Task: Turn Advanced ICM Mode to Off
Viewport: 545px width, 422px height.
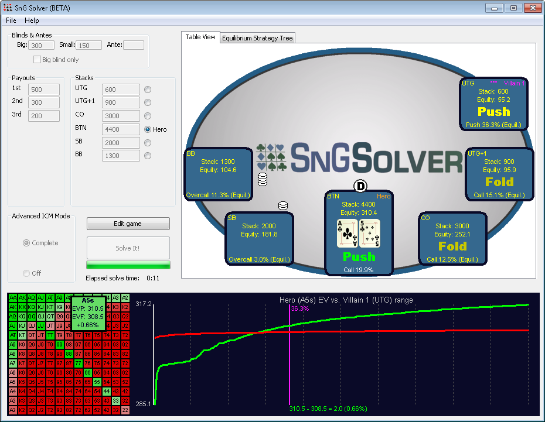Action: [x=26, y=273]
